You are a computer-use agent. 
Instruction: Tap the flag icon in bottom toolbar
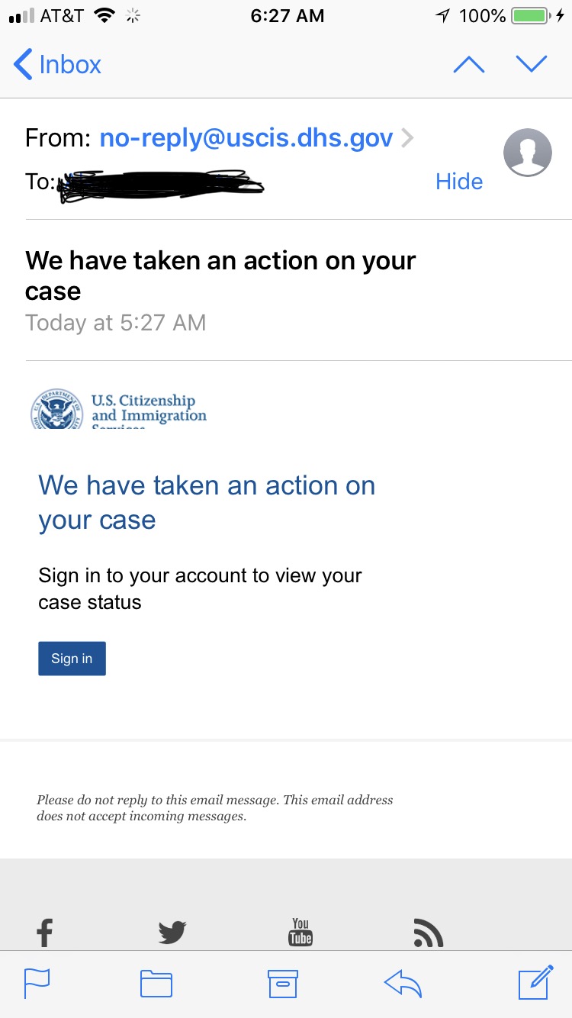(x=37, y=984)
